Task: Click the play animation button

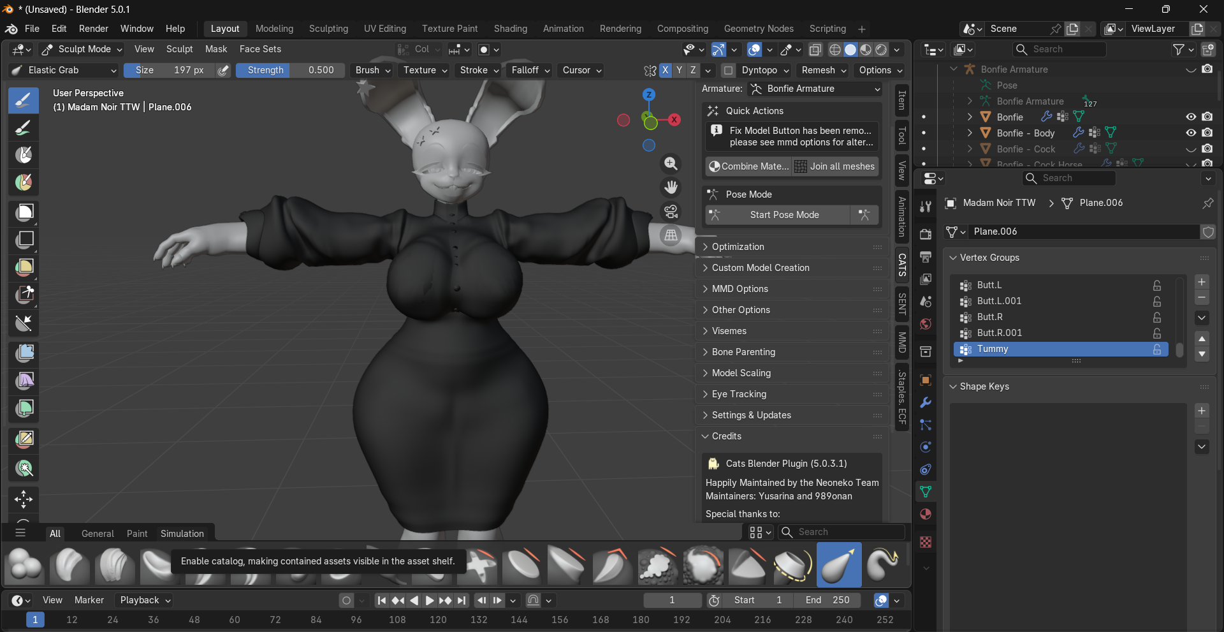Action: [430, 600]
